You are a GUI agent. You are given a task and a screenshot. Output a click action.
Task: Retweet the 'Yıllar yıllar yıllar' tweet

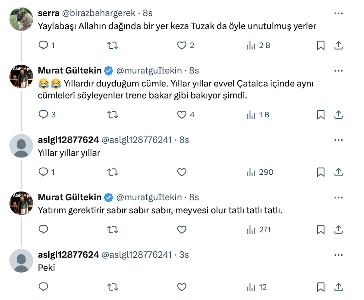113,172
